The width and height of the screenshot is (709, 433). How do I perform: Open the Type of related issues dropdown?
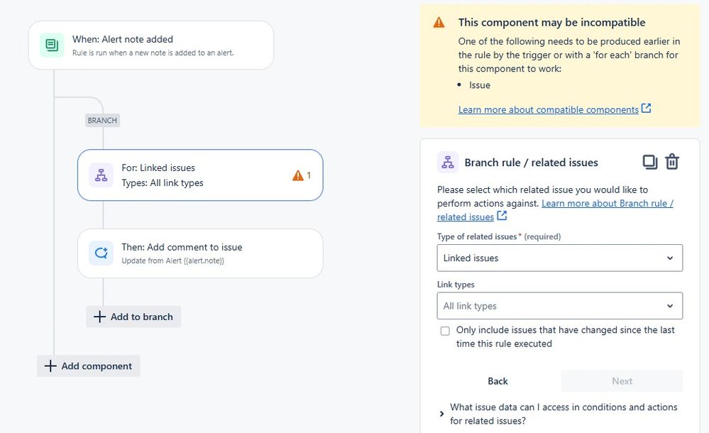tap(559, 258)
